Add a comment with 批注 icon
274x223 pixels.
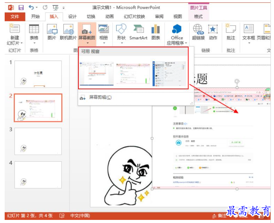(x=230, y=28)
